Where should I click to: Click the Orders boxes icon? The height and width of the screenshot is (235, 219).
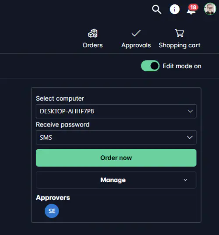coord(93,33)
